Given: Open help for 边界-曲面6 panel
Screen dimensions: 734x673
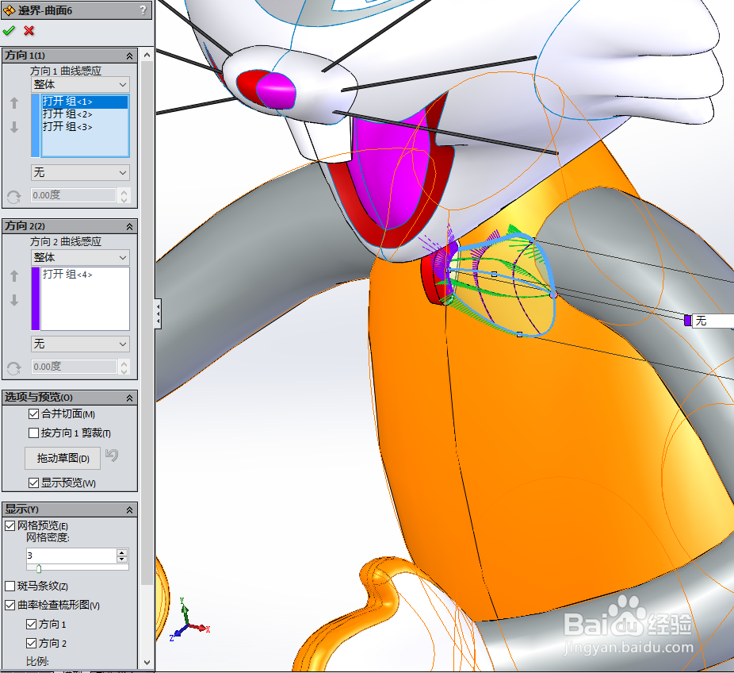Looking at the screenshot, I should pyautogui.click(x=143, y=10).
